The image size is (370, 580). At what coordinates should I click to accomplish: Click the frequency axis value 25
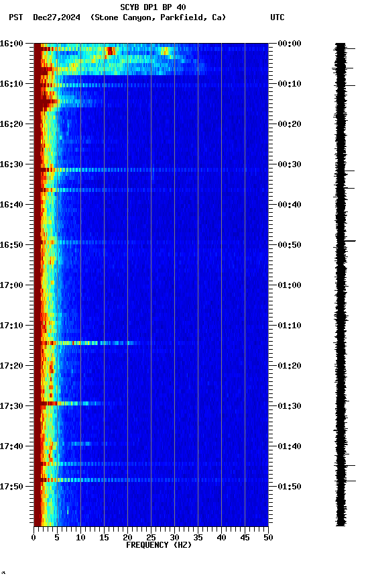pos(151,538)
